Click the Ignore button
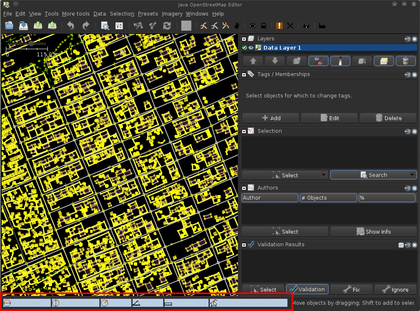The image size is (420, 311). click(x=395, y=289)
